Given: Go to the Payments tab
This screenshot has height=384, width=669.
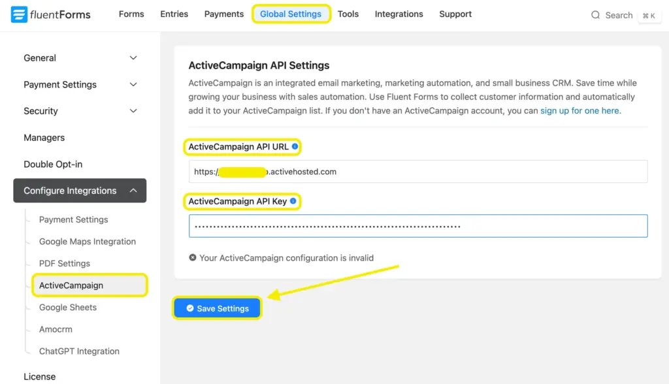Looking at the screenshot, I should (223, 14).
